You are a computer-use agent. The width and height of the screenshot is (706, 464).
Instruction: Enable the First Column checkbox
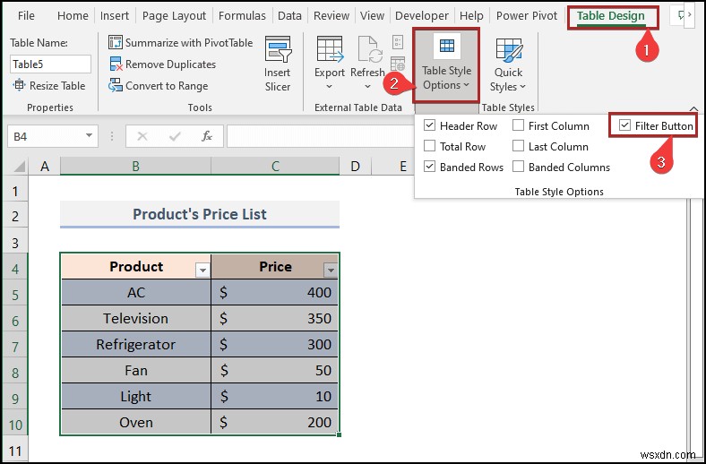point(518,125)
